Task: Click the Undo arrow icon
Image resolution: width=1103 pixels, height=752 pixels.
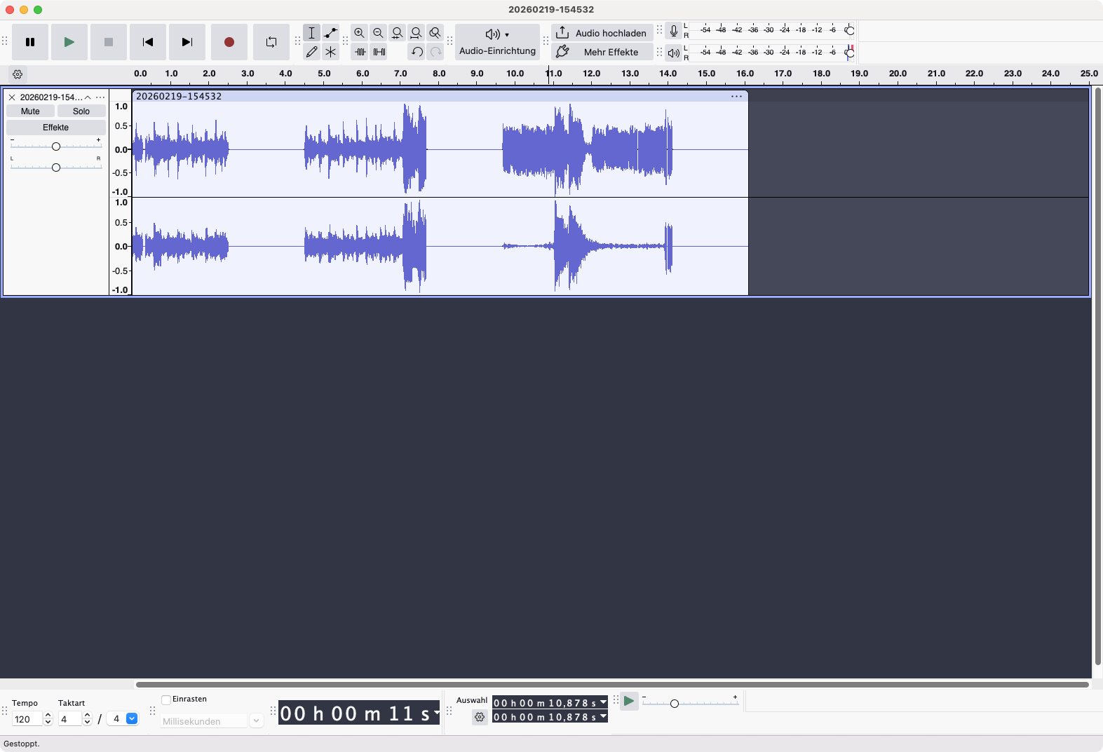Action: 417,52
